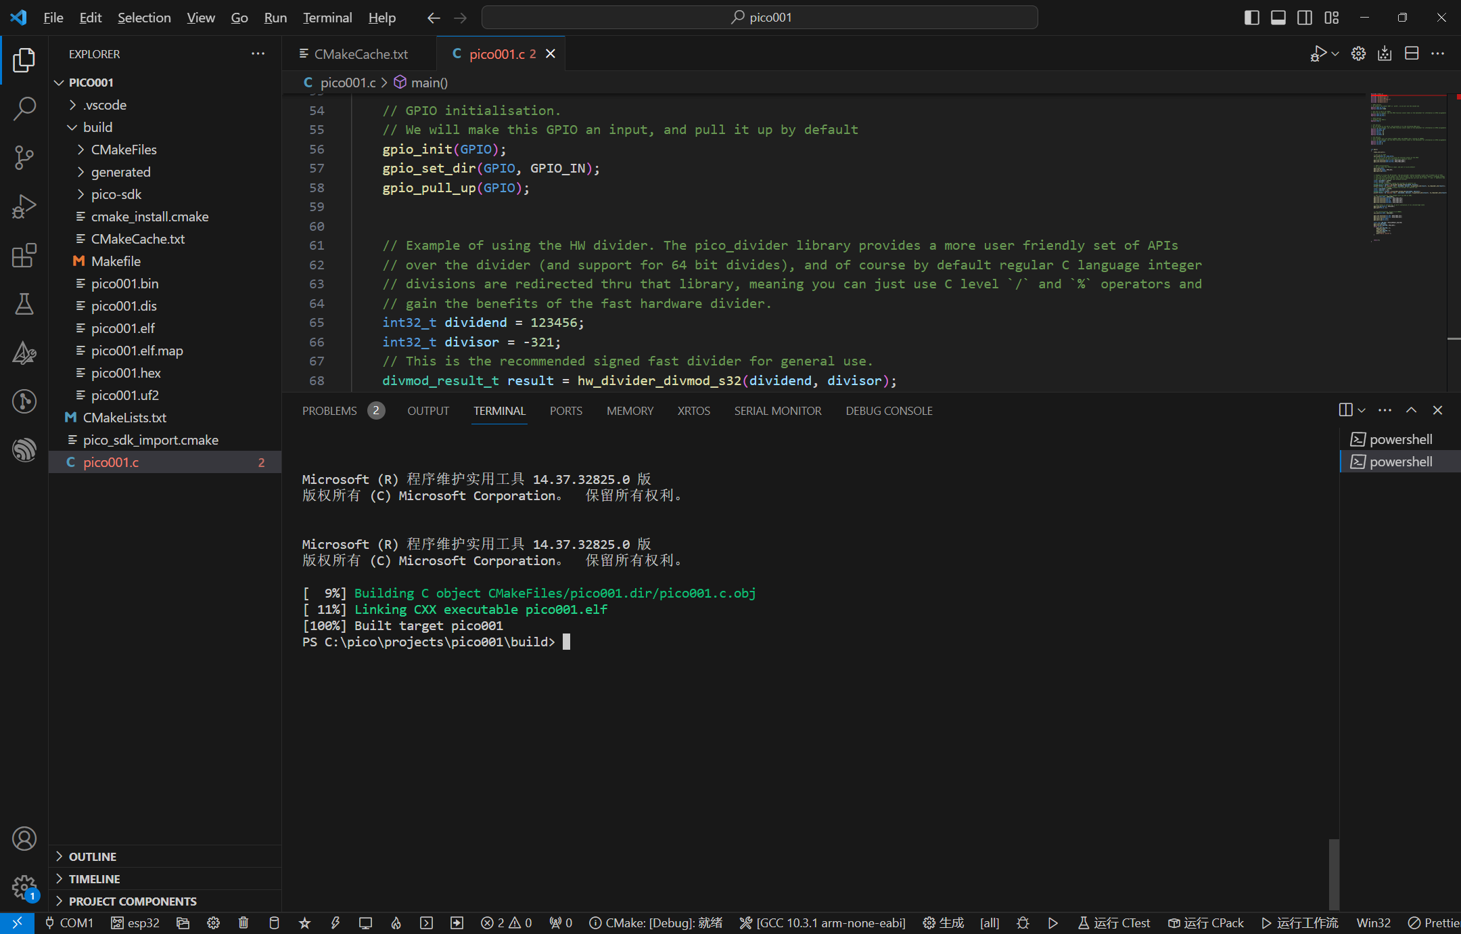Open editor settings gear in the tab bar

click(1358, 53)
